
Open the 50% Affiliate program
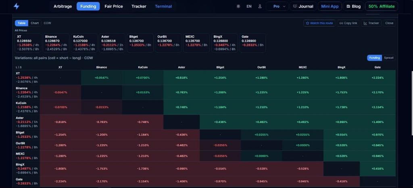(382, 6)
